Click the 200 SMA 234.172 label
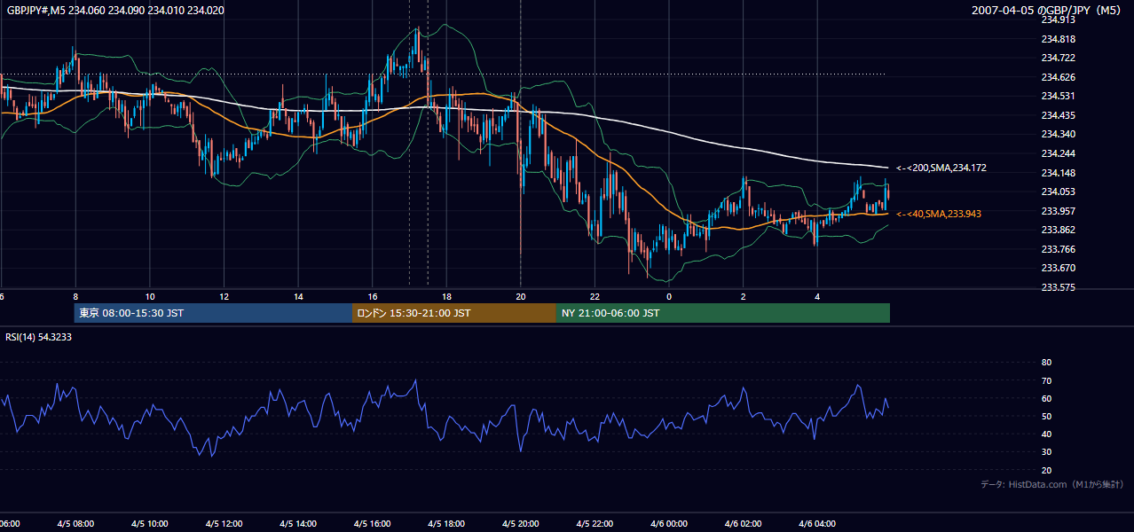 941,168
